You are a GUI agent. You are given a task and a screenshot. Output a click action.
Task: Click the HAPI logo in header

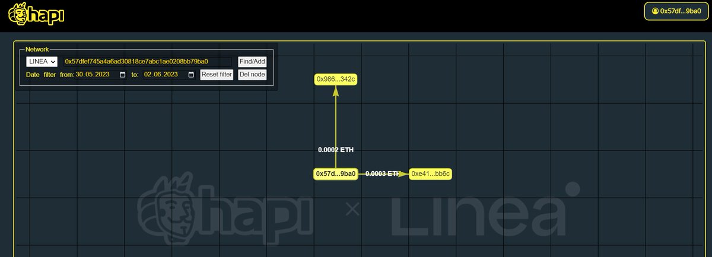point(36,14)
